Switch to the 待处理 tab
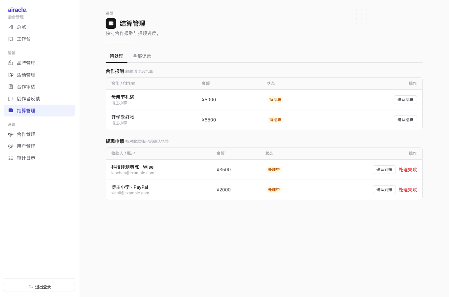Viewport: 449px width, 297px height. [x=117, y=56]
